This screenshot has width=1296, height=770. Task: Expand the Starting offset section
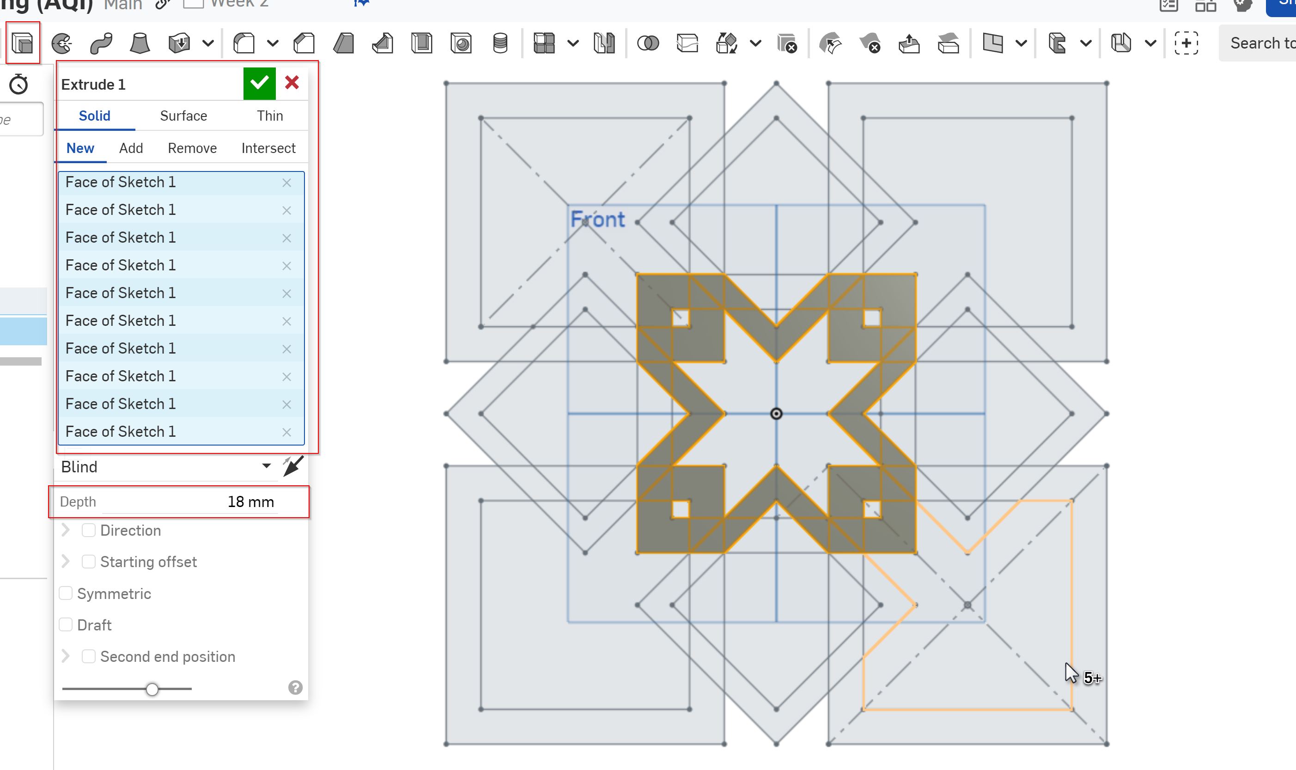click(x=66, y=561)
